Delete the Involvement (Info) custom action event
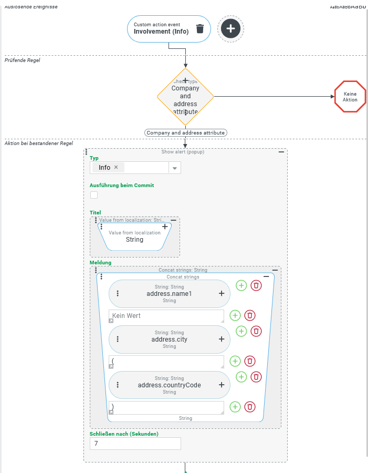The width and height of the screenshot is (368, 473). [x=200, y=29]
